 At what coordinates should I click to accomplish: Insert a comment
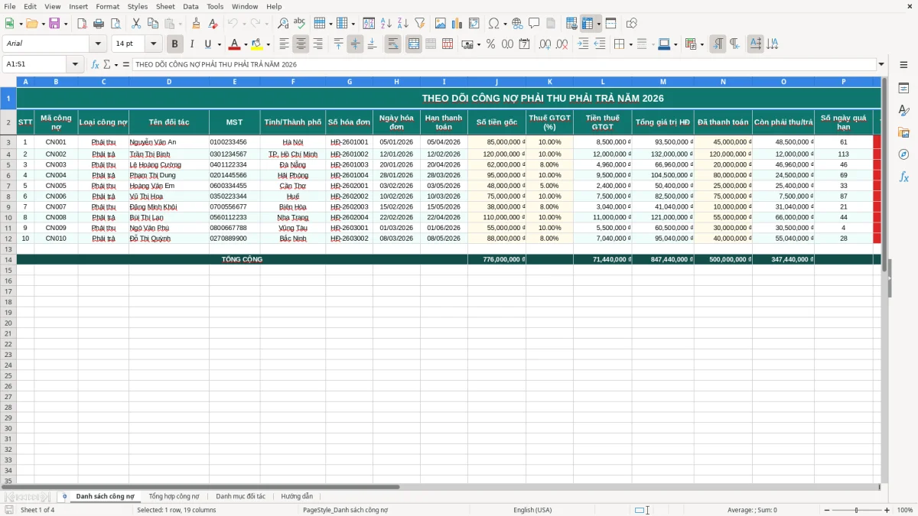click(x=534, y=24)
